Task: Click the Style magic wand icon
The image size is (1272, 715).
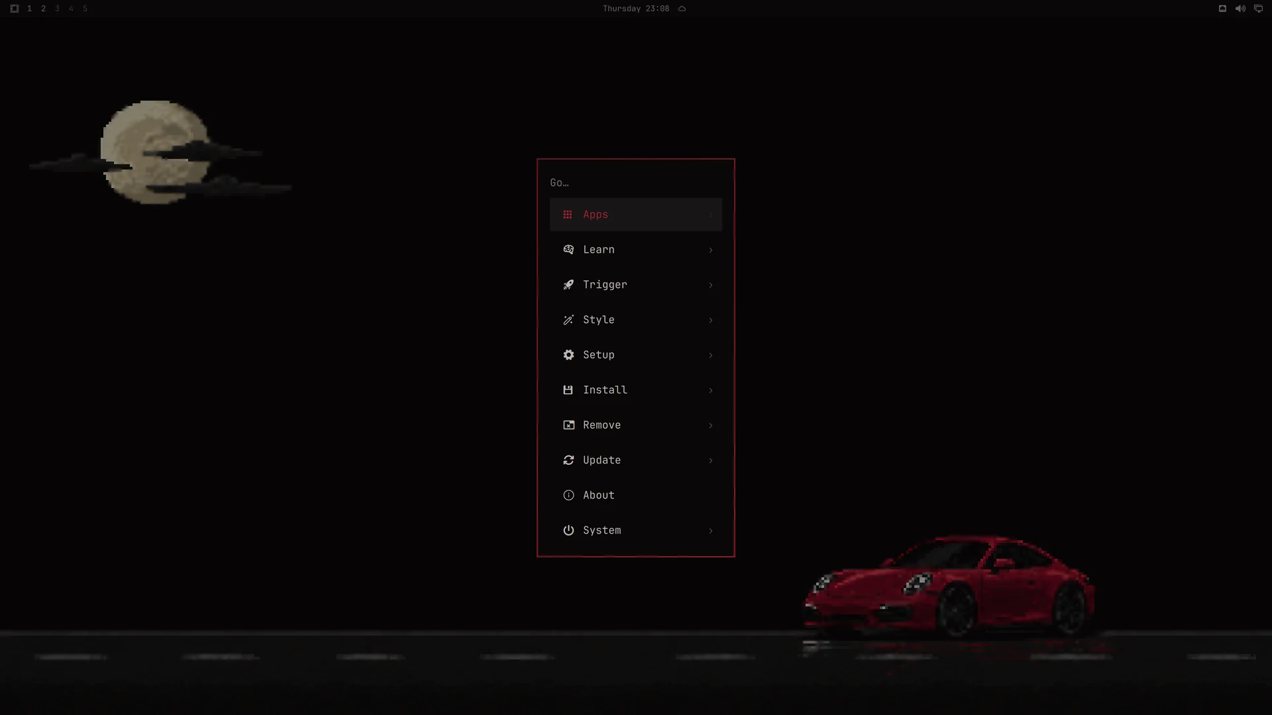Action: [568, 320]
